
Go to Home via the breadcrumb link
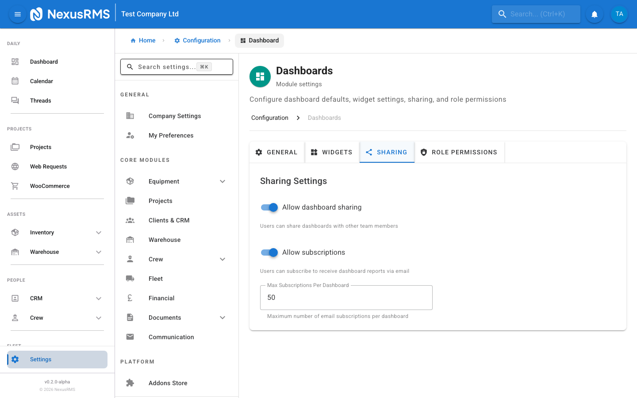(x=143, y=40)
